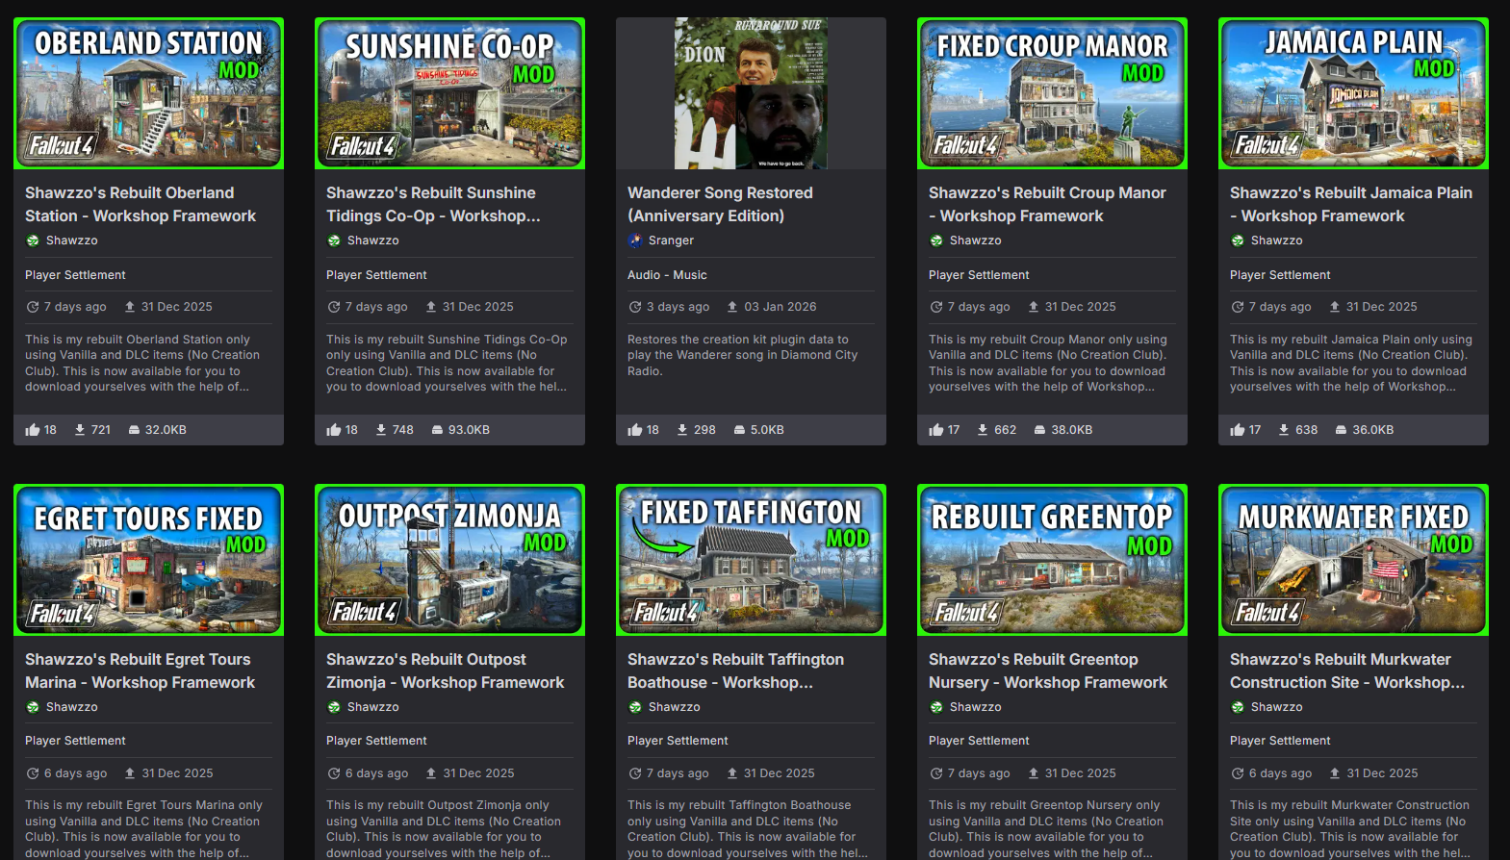Visit author Sranger's profile name
The height and width of the screenshot is (860, 1510).
tap(671, 240)
